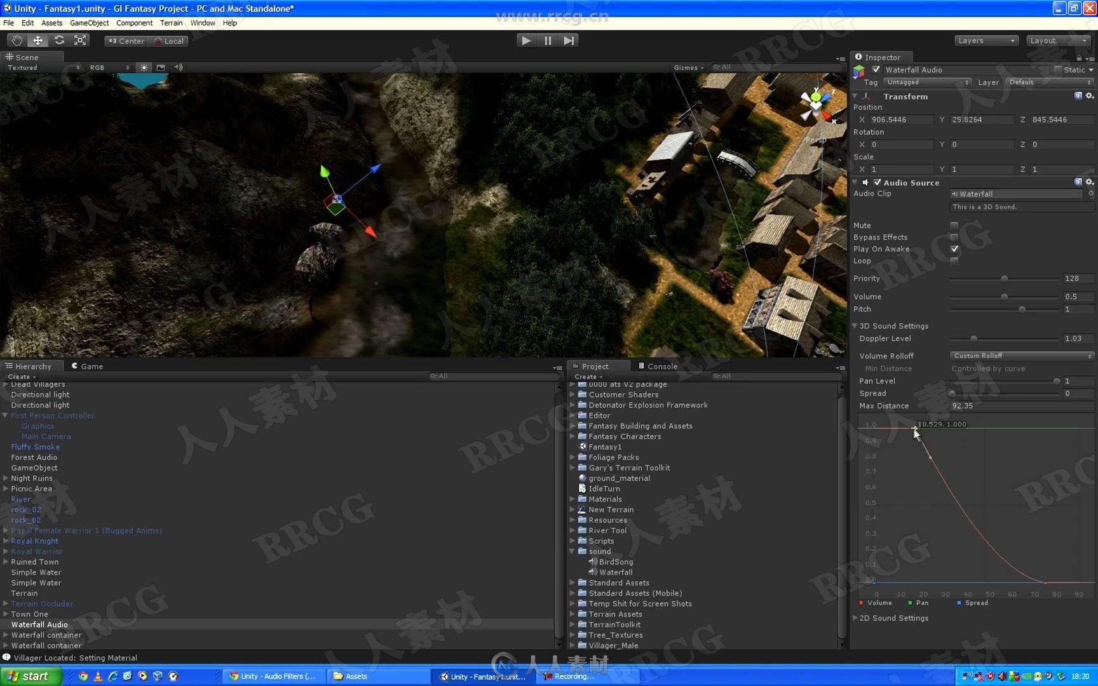Open Audio Clip object picker

pyautogui.click(x=1091, y=194)
